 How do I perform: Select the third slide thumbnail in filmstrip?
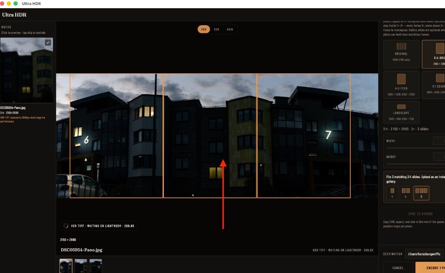pos(96,266)
